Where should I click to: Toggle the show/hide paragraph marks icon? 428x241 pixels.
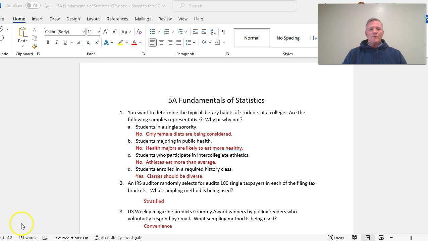pos(223,31)
